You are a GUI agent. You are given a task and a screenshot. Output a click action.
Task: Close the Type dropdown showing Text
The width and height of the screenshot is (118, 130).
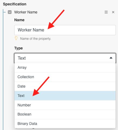tap(65, 58)
